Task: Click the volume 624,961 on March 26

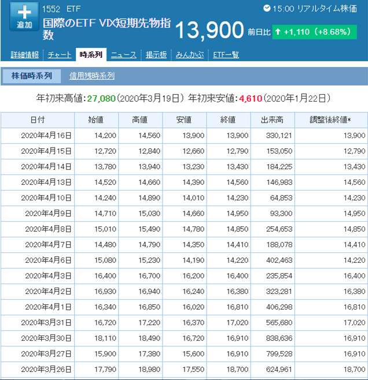Action: click(x=279, y=370)
